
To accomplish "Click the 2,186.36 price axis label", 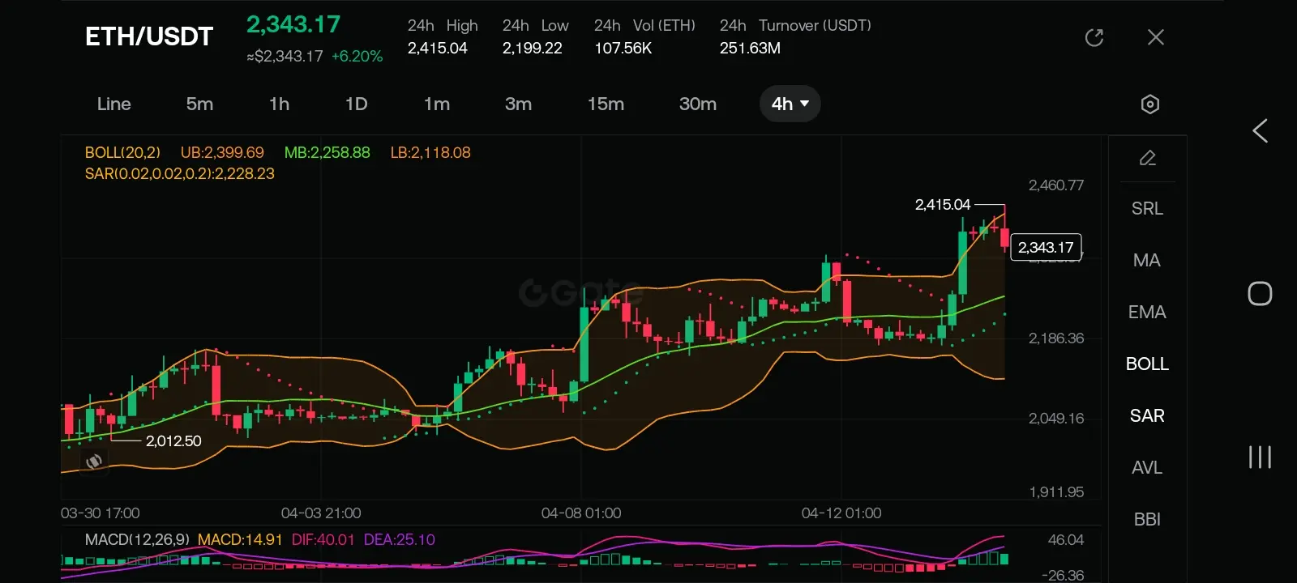I will pyautogui.click(x=1056, y=338).
